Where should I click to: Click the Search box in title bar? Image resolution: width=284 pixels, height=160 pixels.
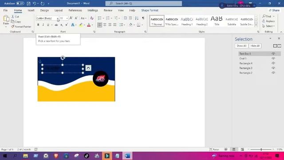pos(144,4)
